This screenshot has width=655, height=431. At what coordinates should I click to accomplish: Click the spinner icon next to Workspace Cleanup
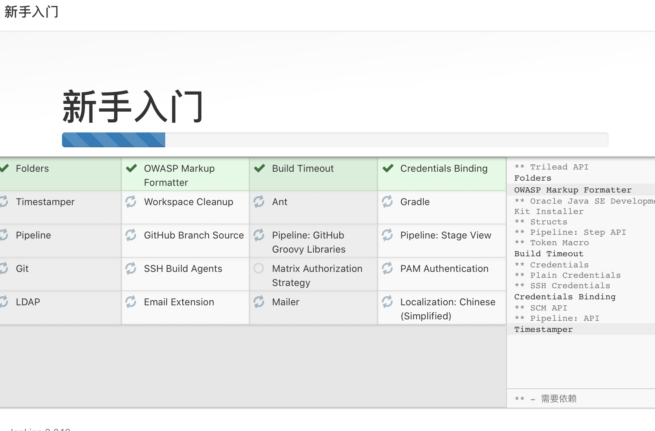tap(131, 201)
